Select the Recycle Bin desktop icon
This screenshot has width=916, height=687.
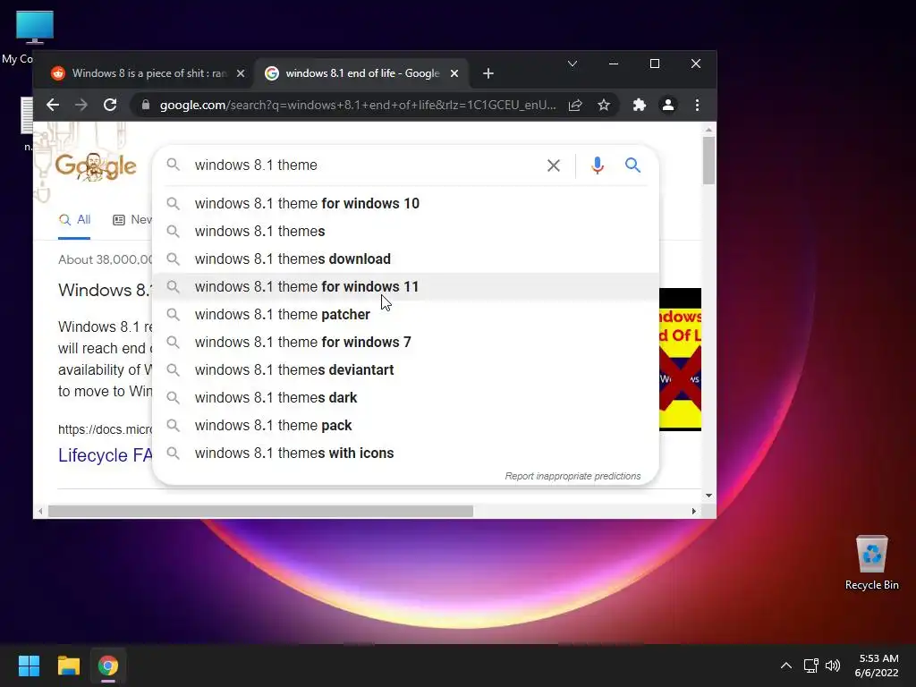(871, 563)
